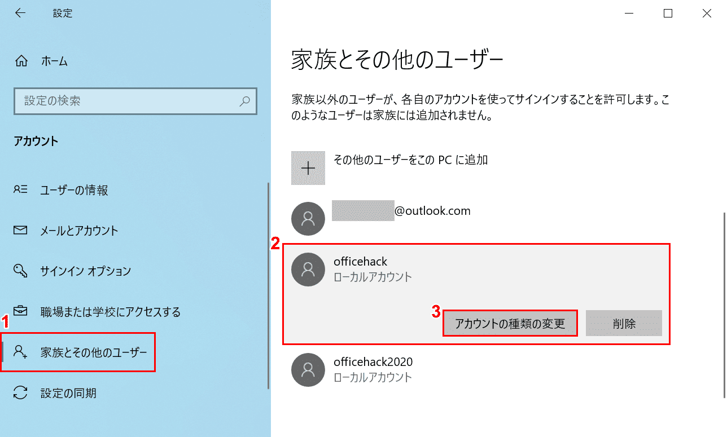Click その他のユーザーをこの PC に追加
Image resolution: width=727 pixels, height=437 pixels.
[411, 160]
